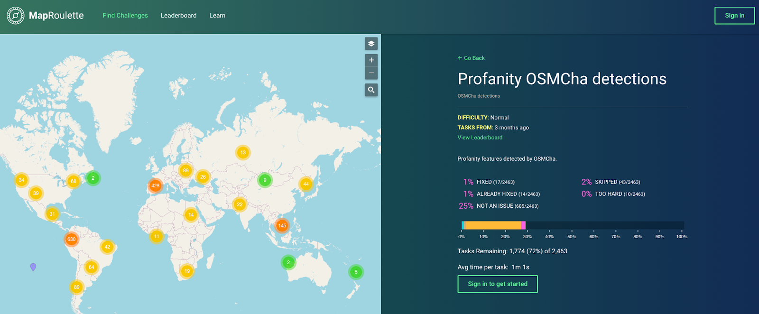Open the Learn menu item
Image resolution: width=759 pixels, height=314 pixels.
pos(217,16)
